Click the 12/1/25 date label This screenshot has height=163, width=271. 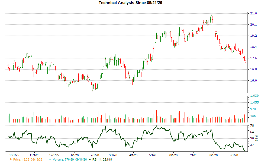click(54, 155)
